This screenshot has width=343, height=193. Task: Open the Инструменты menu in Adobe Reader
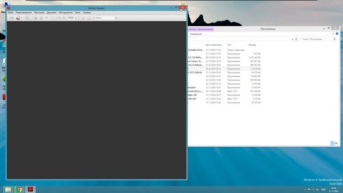(x=65, y=12)
